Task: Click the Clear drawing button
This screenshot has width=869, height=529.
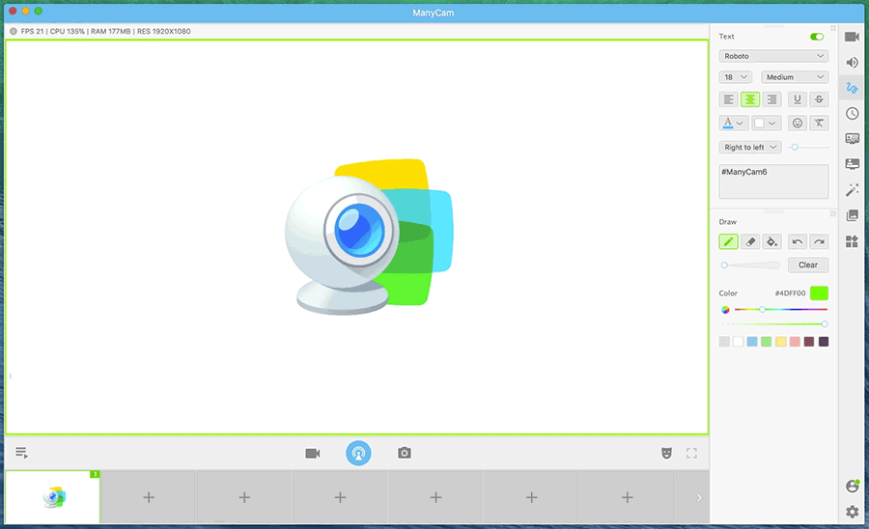Action: coord(808,264)
